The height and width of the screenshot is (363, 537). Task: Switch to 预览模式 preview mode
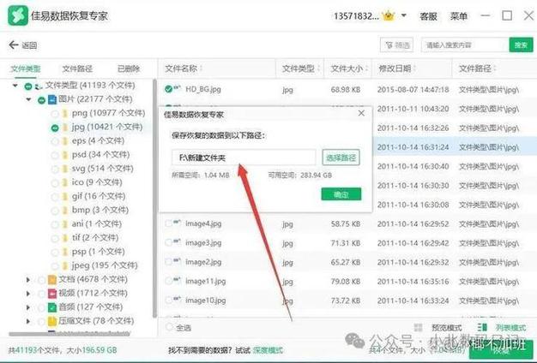pos(437,328)
